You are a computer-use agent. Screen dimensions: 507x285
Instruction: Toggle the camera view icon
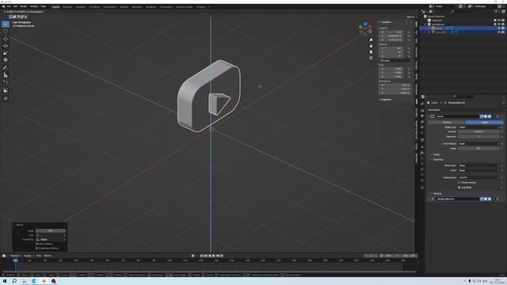tap(371, 52)
